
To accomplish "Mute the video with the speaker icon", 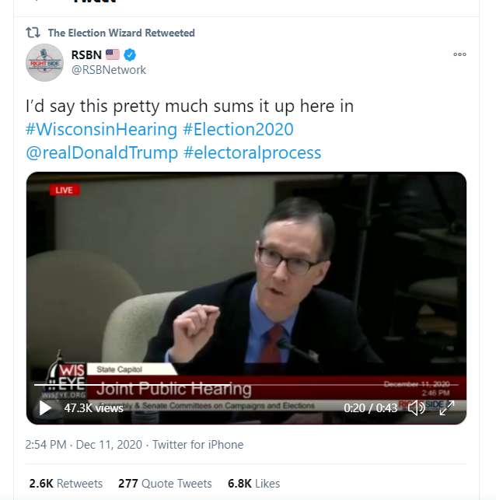I will coord(417,407).
